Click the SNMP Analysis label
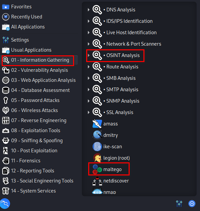Viewport: 200px width, 211px height. click(123, 101)
